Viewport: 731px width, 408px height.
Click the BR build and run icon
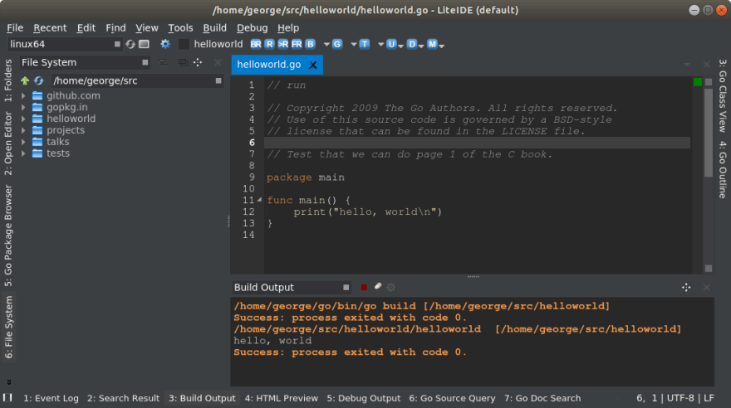coord(256,44)
